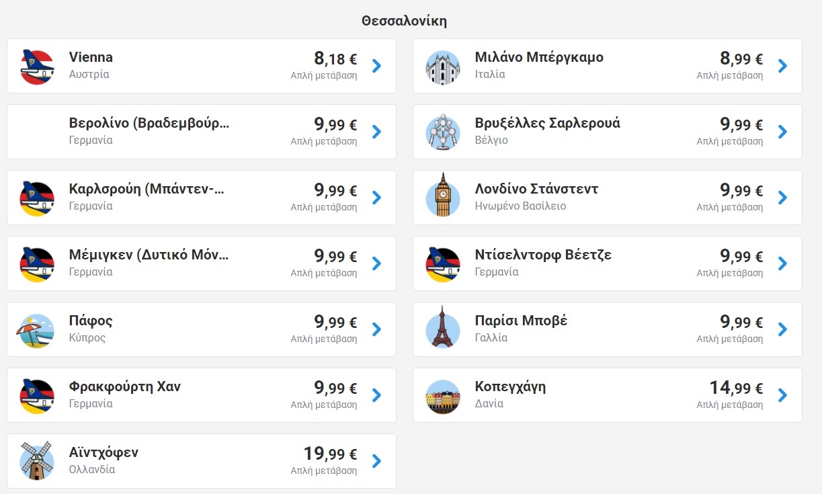The image size is (822, 494).
Task: Click the Milan Bergamo cathedral icon
Action: (443, 67)
